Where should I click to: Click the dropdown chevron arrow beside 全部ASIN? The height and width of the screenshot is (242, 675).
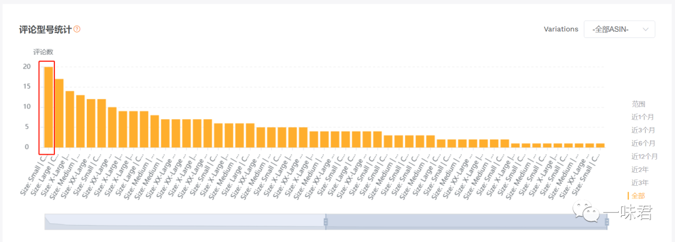[645, 29]
